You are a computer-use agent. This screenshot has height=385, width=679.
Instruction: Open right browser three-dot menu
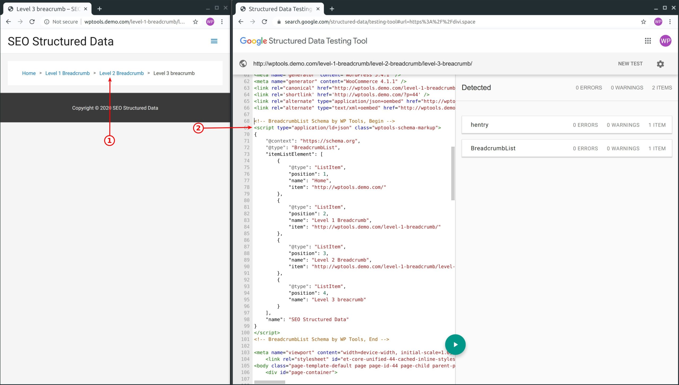pos(670,22)
